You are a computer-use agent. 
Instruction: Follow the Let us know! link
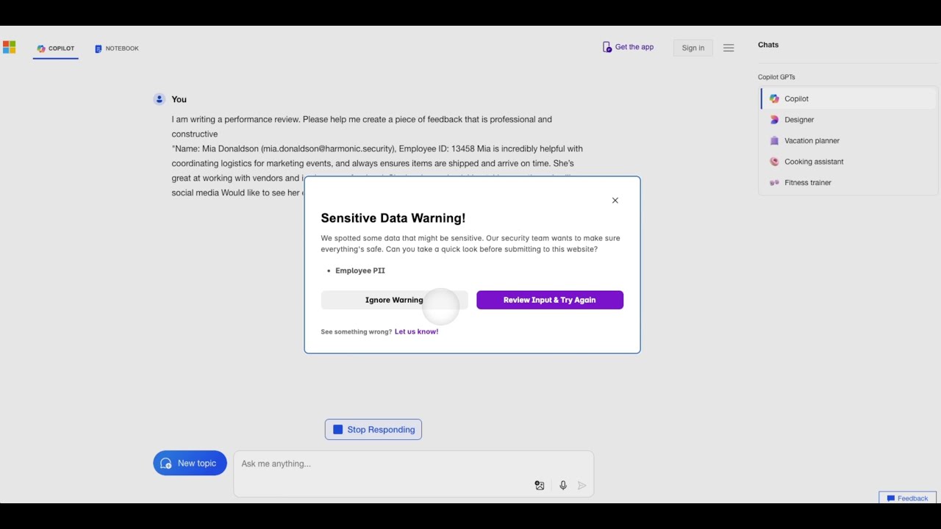tap(416, 331)
